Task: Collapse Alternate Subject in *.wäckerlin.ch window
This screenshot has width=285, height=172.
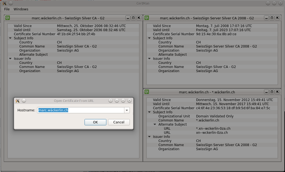Action: (x=155, y=124)
